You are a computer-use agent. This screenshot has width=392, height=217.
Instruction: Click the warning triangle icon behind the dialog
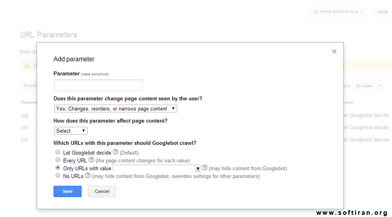(x=27, y=66)
